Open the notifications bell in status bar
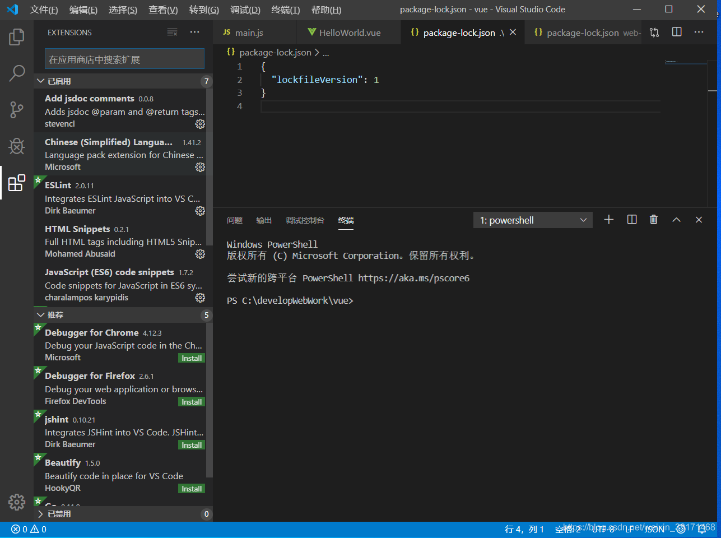 pyautogui.click(x=701, y=529)
